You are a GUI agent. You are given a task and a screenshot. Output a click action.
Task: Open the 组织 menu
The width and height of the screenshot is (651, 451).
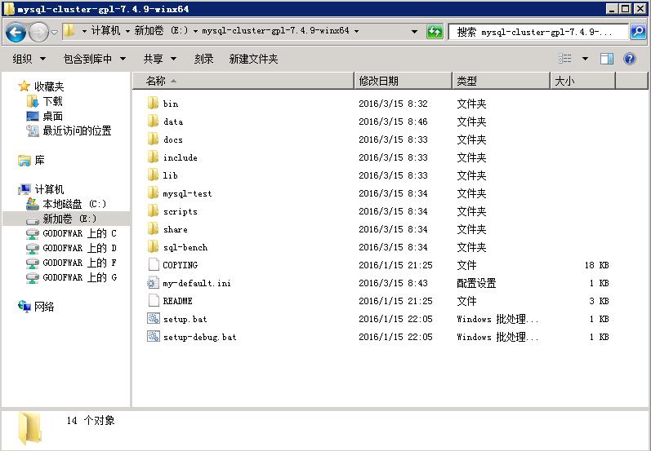(29, 59)
